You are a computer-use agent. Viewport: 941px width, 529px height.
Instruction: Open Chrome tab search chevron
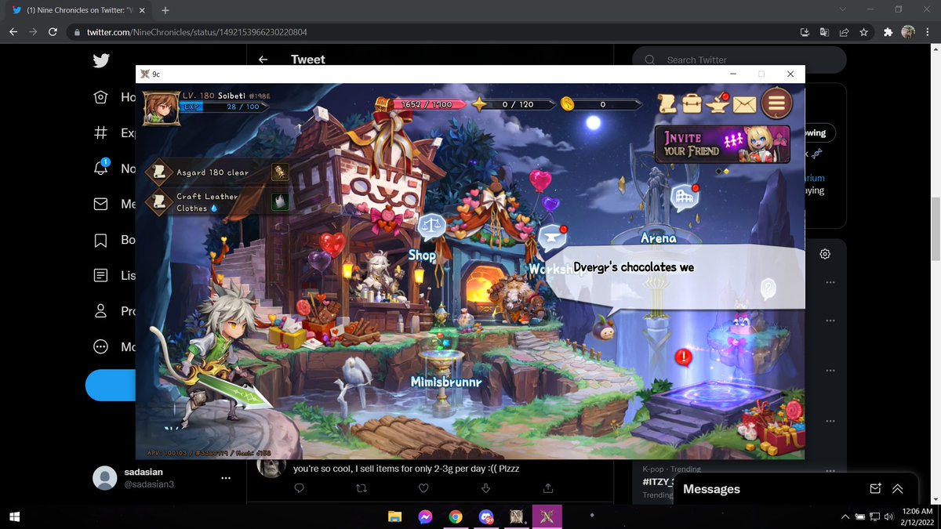(841, 10)
